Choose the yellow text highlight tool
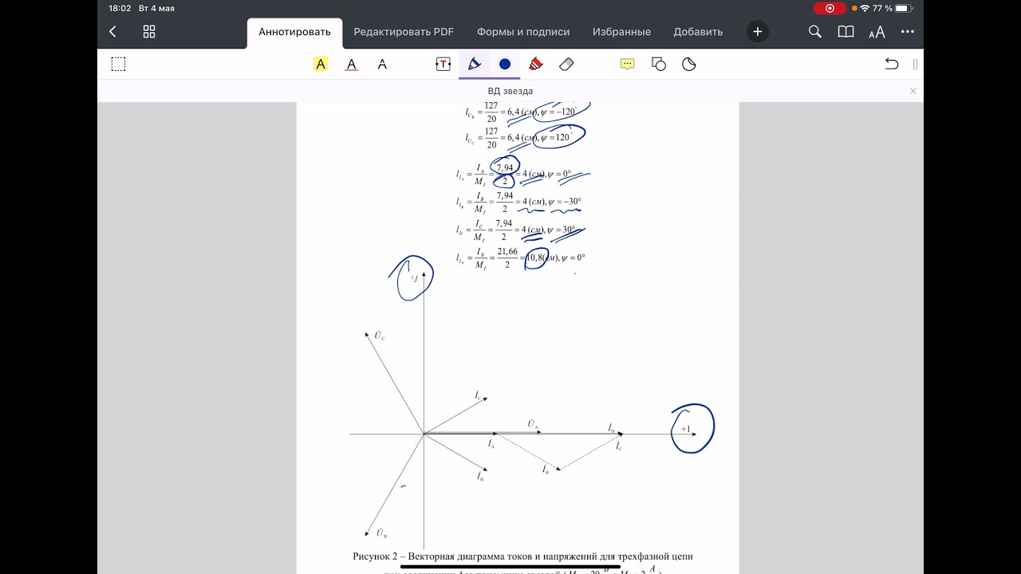Viewport: 1021px width, 574px height. (321, 64)
